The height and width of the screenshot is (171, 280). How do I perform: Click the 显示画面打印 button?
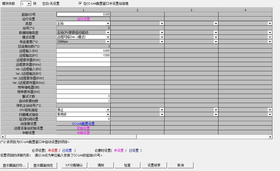click(x=14, y=165)
